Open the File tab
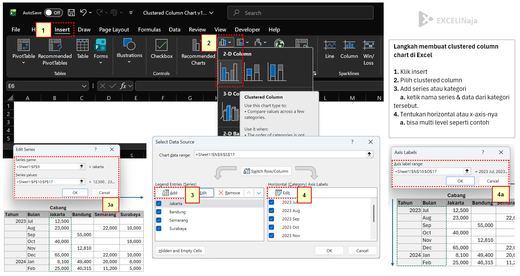The height and width of the screenshot is (276, 520). (x=16, y=30)
